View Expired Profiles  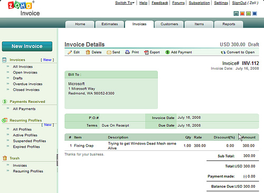26,147
